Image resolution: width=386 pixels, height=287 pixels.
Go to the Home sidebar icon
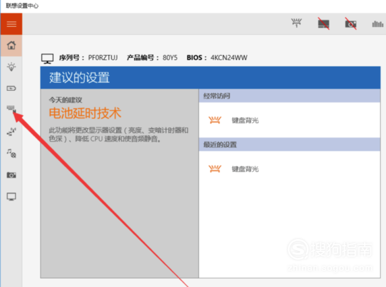pyautogui.click(x=11, y=46)
